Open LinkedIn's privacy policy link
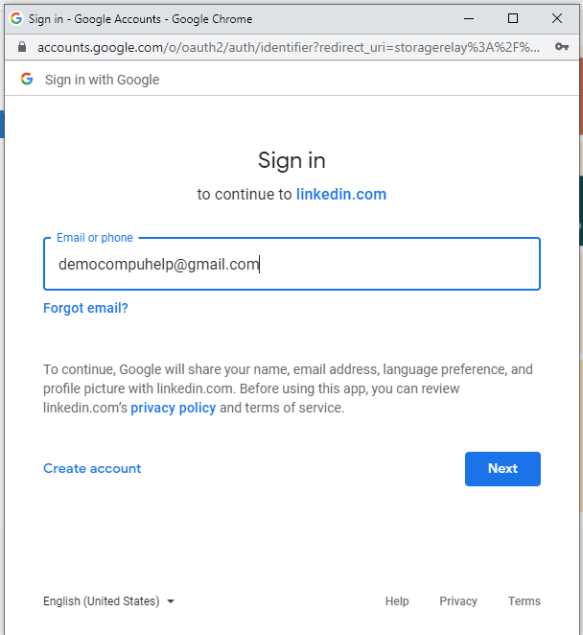Screen dimensions: 583x635 [173, 409]
